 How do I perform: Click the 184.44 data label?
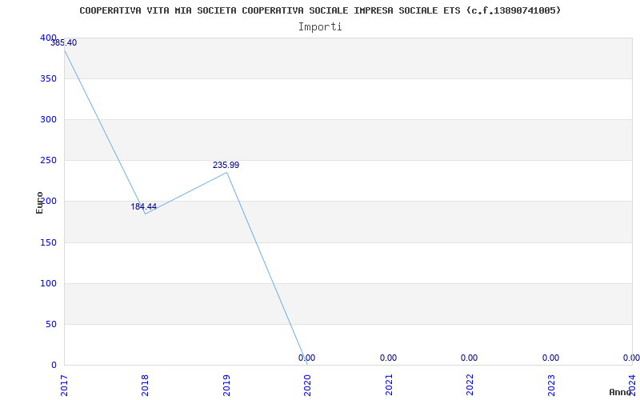143,206
